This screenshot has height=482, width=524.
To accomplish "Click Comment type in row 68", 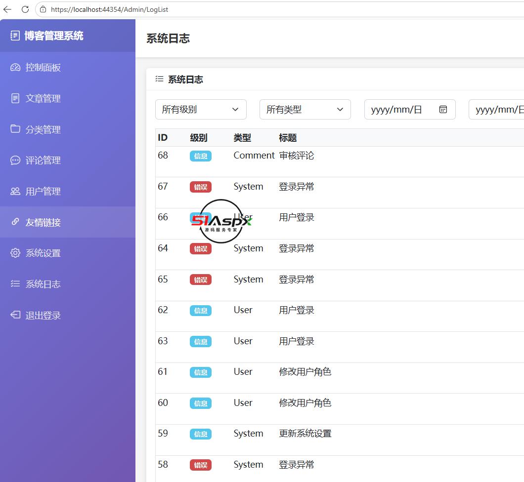I will point(254,155).
